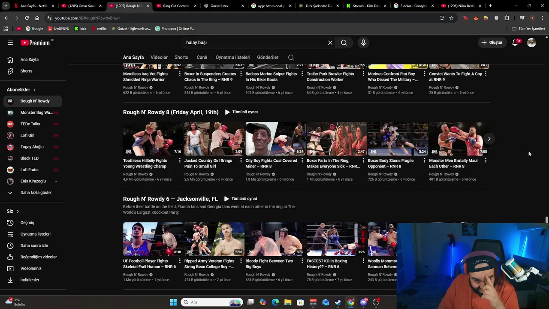Viewport: 549px width, 309px height.
Task: Open more options for Boxer Farts video
Action: tap(363, 161)
